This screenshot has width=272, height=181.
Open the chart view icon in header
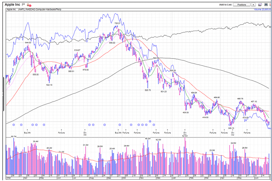pos(260,5)
